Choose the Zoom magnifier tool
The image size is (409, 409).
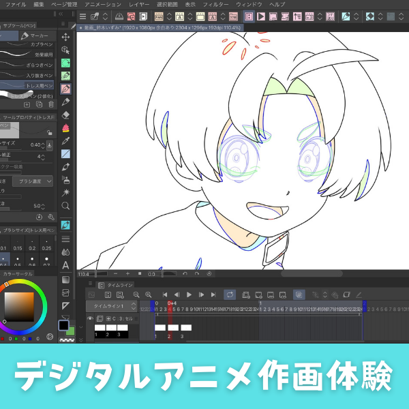[66, 205]
